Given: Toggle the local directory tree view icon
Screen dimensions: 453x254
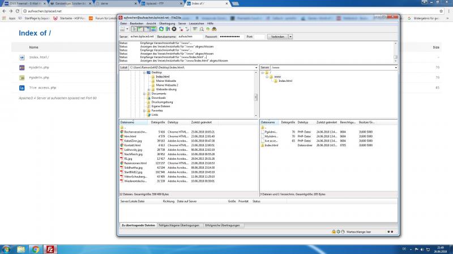Looking at the screenshot, I should click(140, 28).
